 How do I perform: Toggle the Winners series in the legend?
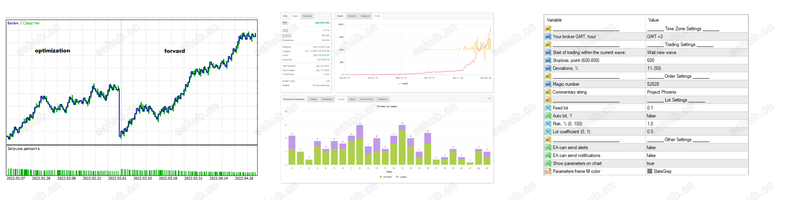coord(386,177)
